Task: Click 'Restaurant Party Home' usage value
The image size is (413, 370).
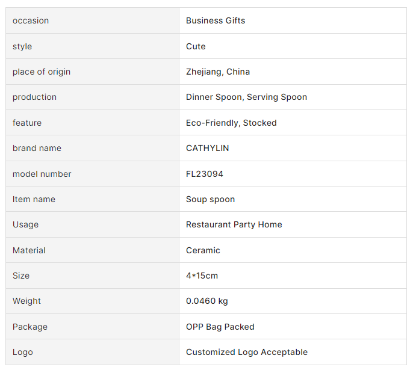Action: (234, 224)
